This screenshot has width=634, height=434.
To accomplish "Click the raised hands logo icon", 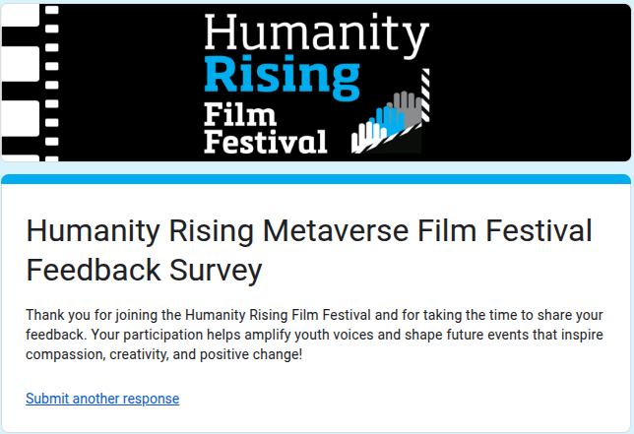I will click(391, 120).
